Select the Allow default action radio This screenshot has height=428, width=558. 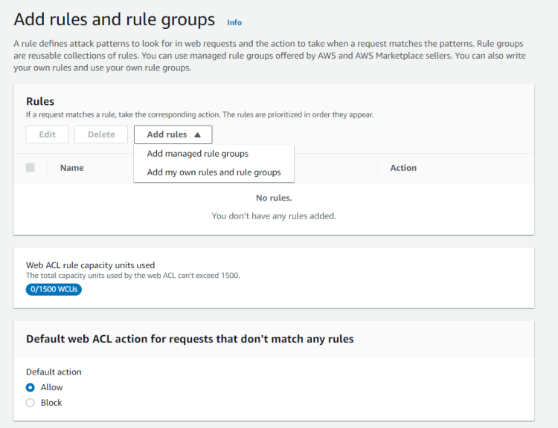coord(31,387)
